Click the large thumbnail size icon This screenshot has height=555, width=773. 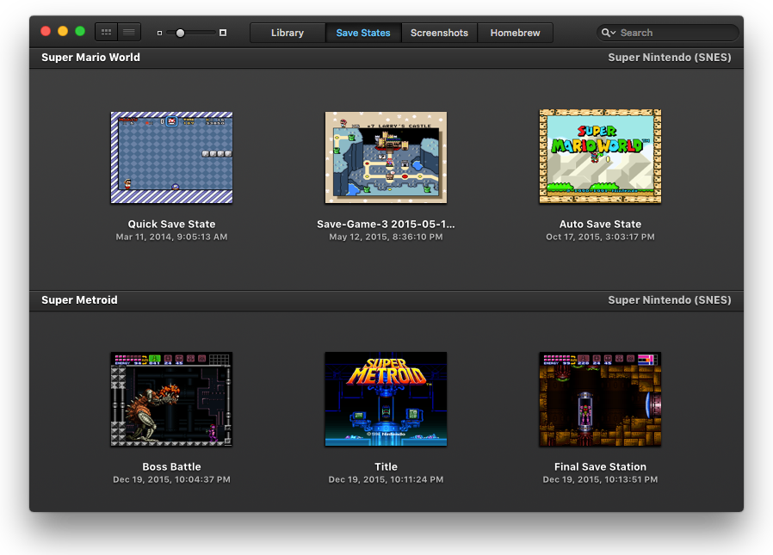(223, 33)
